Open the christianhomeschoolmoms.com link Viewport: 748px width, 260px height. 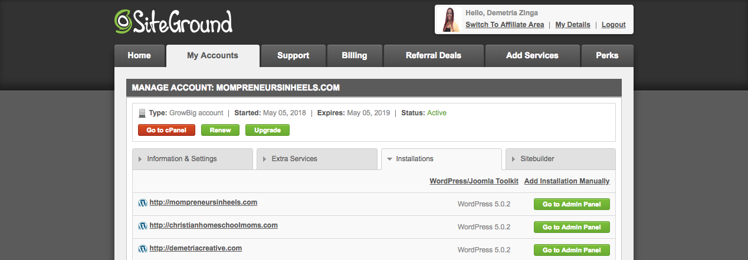214,225
